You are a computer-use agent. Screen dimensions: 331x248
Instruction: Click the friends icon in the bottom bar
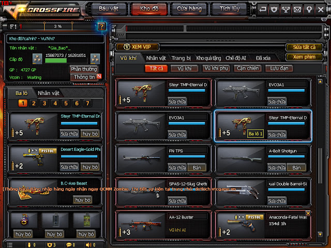pos(29,245)
